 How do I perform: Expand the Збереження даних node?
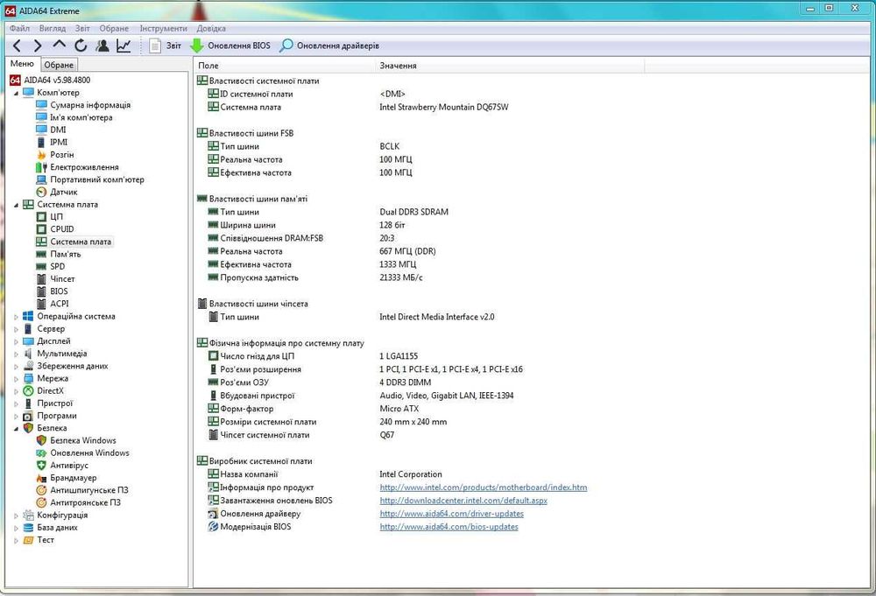(x=16, y=367)
